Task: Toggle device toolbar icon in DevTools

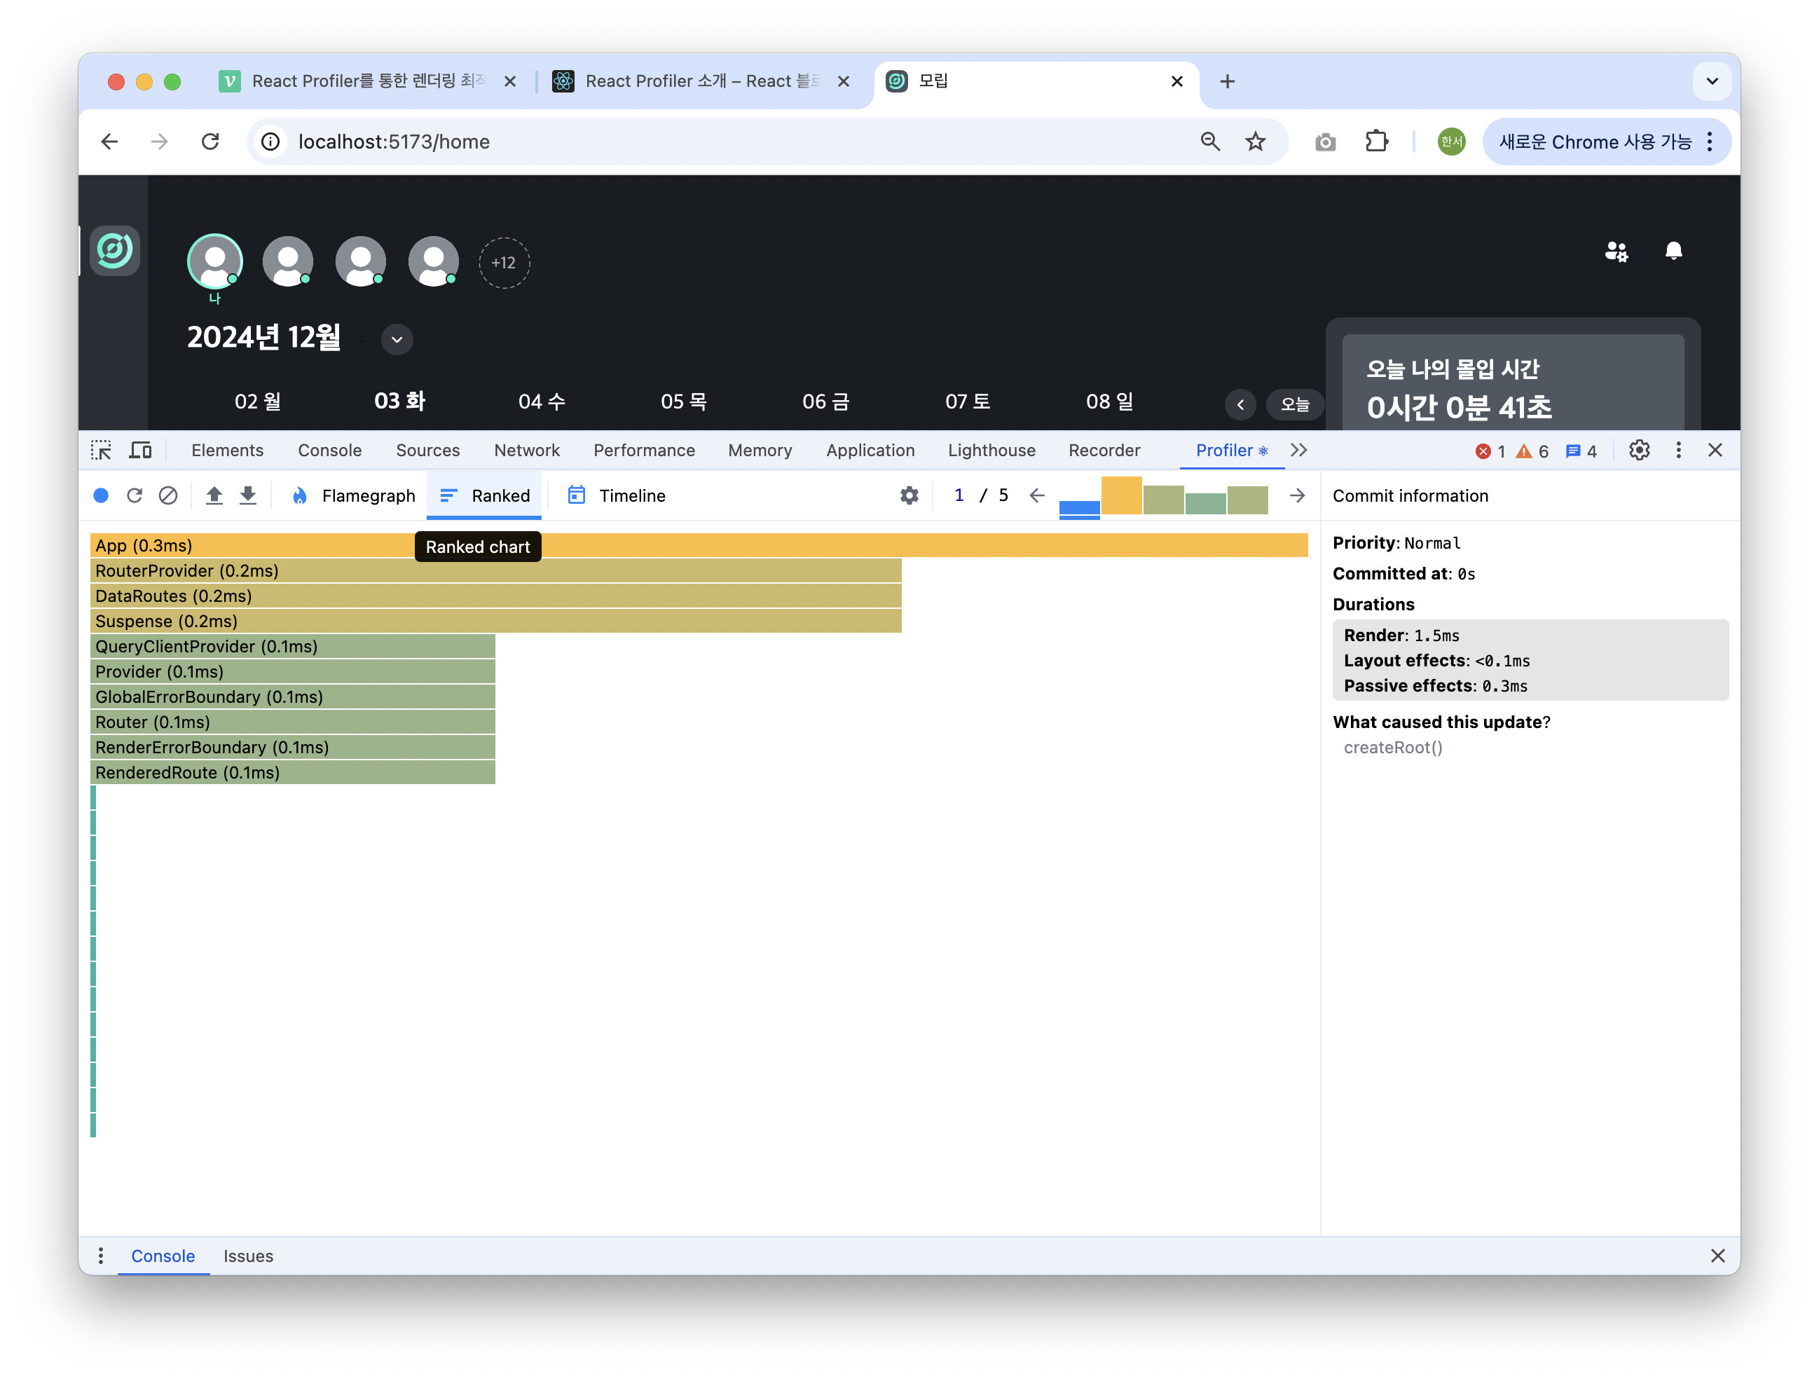Action: pos(141,450)
